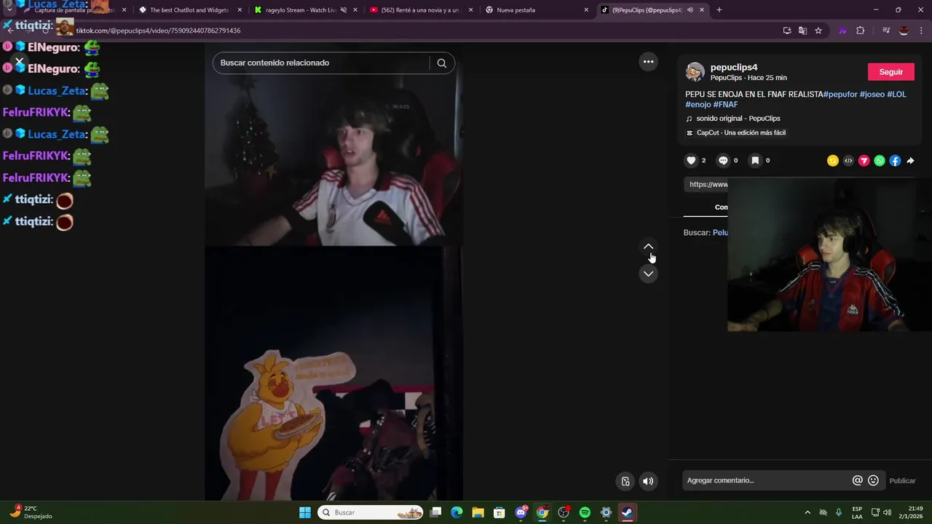Translate this page via the address bar icon

(x=802, y=31)
